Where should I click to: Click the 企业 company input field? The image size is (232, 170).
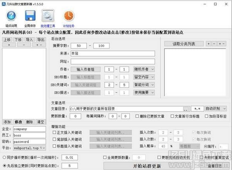[29, 129]
